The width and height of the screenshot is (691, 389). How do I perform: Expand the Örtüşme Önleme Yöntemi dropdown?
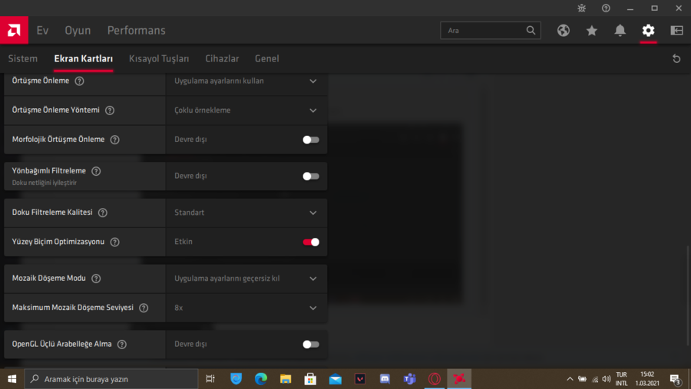(x=312, y=110)
